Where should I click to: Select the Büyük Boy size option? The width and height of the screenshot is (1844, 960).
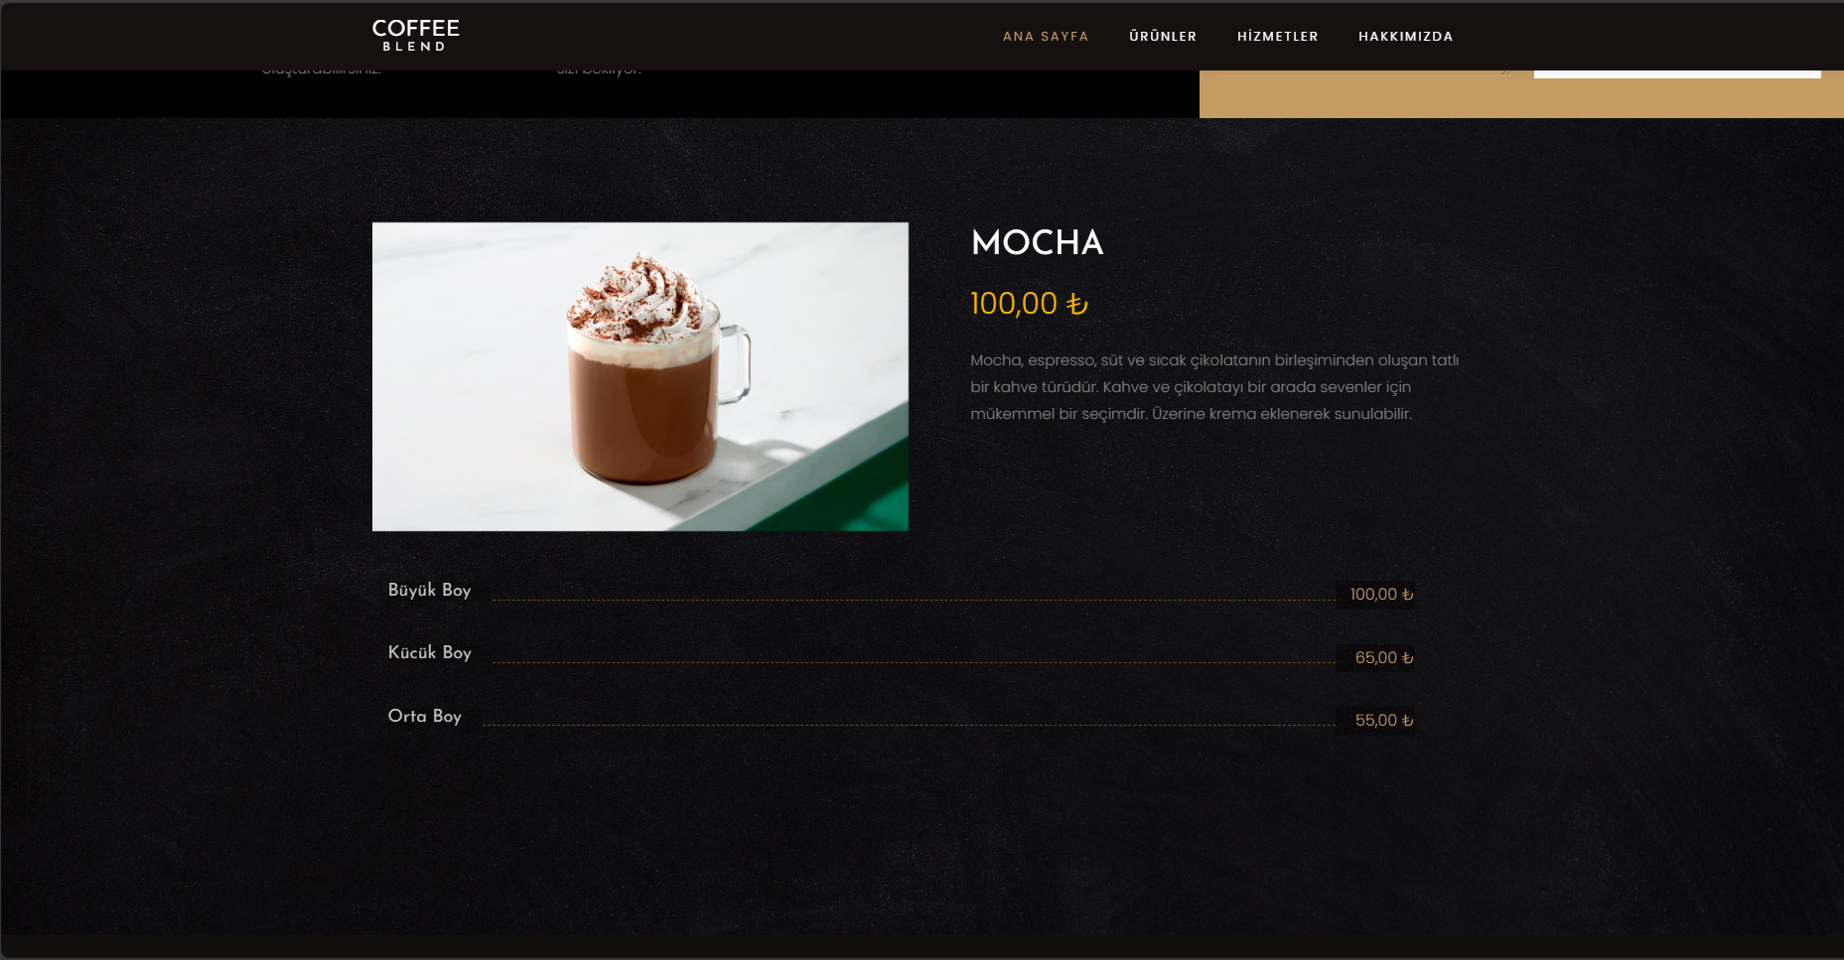(429, 590)
